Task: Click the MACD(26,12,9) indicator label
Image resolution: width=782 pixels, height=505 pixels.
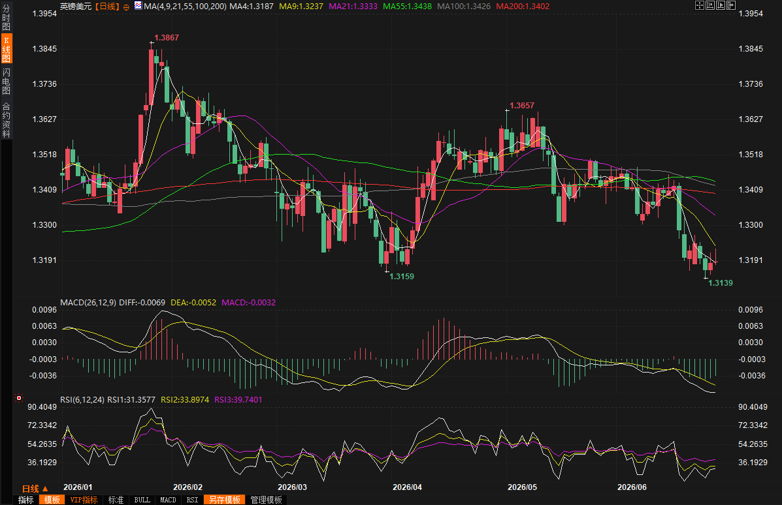Action: point(88,302)
